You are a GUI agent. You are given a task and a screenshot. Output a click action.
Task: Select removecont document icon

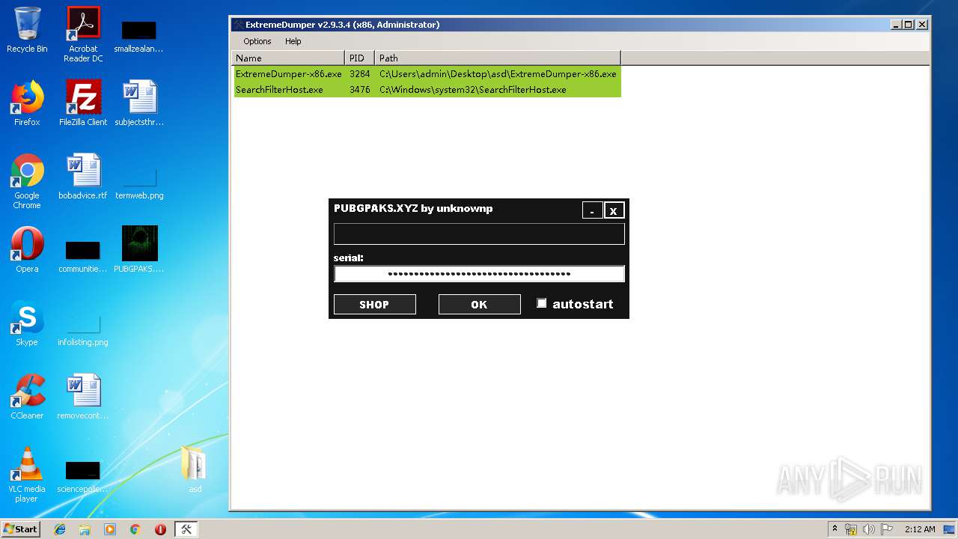point(83,397)
